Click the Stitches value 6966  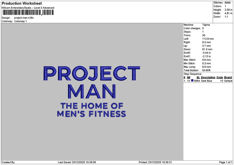point(228,3)
